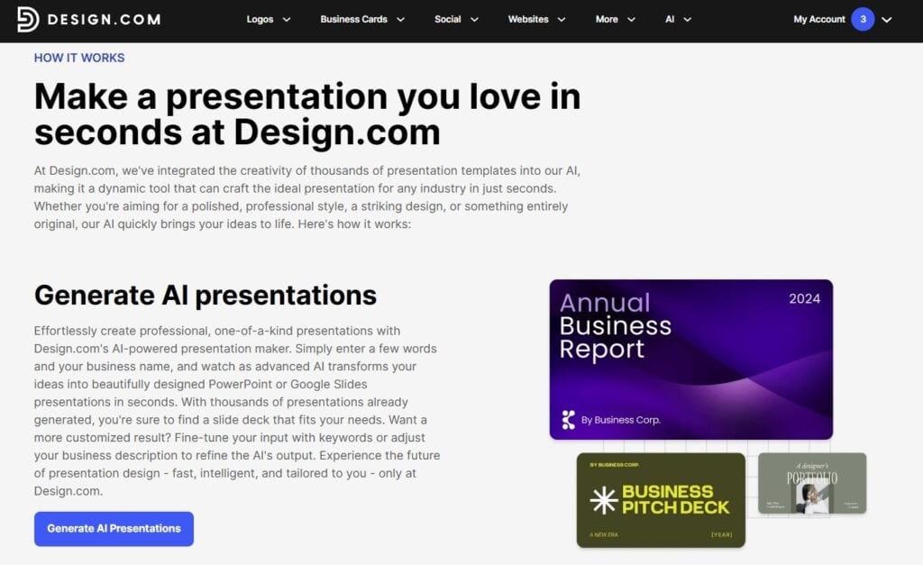
Task: Click the Design.com logo icon
Action: (28, 20)
